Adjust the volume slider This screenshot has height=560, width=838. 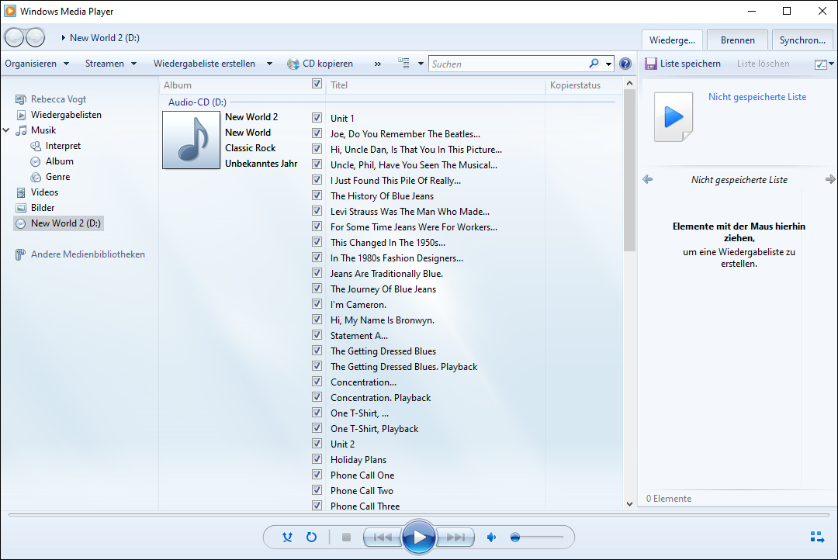(537, 537)
